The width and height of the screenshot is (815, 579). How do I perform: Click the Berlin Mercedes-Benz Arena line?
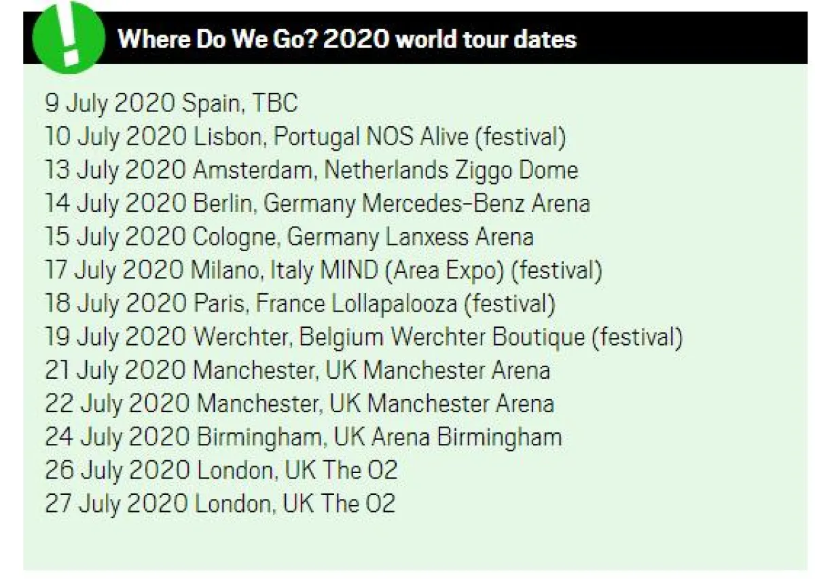(317, 203)
